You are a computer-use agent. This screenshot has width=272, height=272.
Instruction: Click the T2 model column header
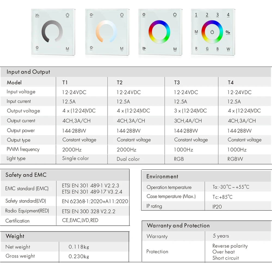[119, 82]
